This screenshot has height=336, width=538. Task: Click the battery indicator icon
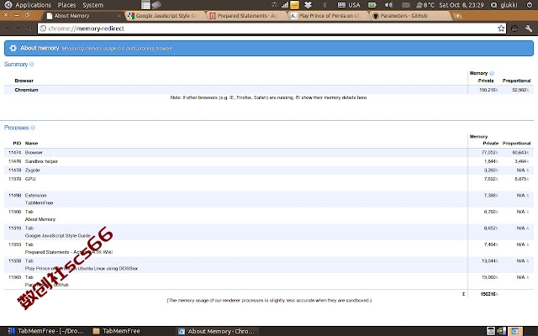tap(372, 5)
